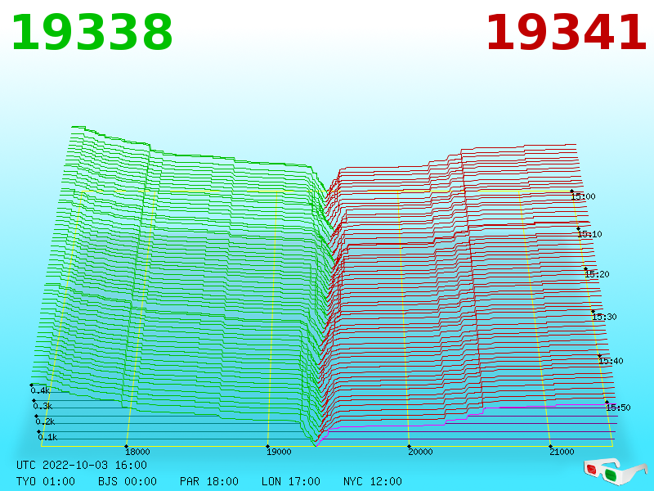Select the 20000 price axis label
The height and width of the screenshot is (491, 654).
(420, 452)
